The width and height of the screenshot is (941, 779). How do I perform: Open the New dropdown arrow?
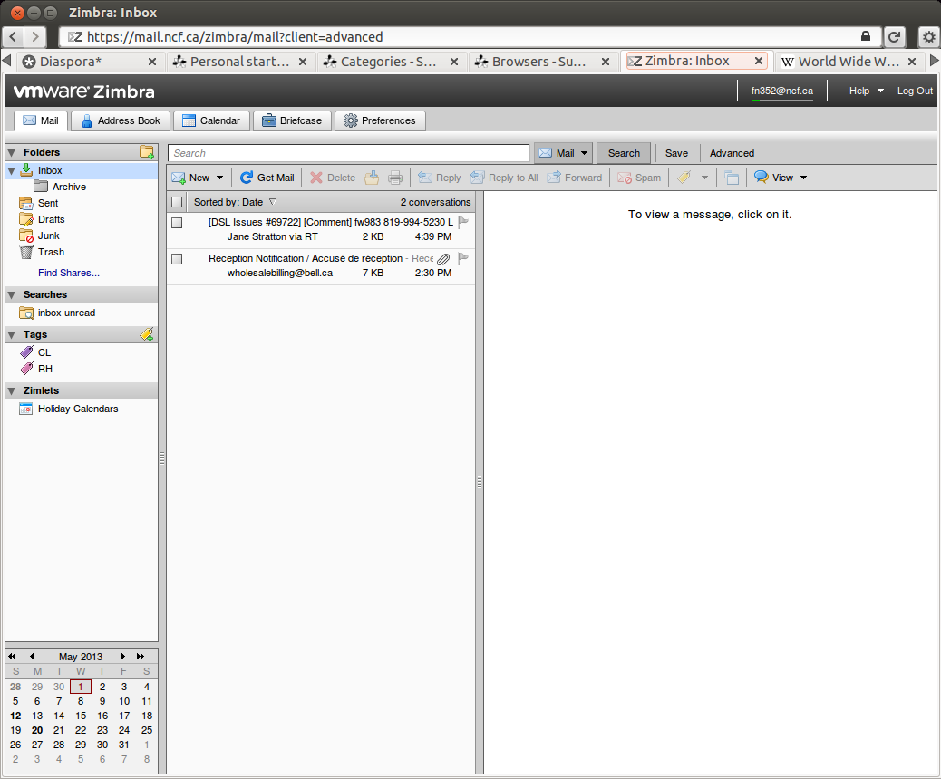coord(219,178)
